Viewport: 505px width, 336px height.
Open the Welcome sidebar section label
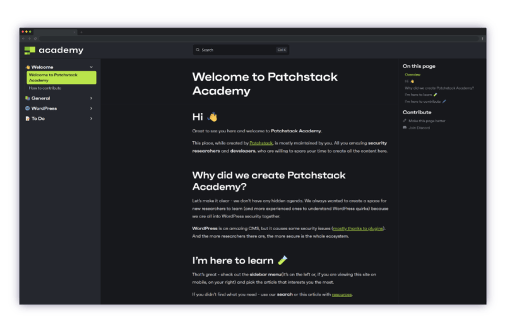[42, 67]
